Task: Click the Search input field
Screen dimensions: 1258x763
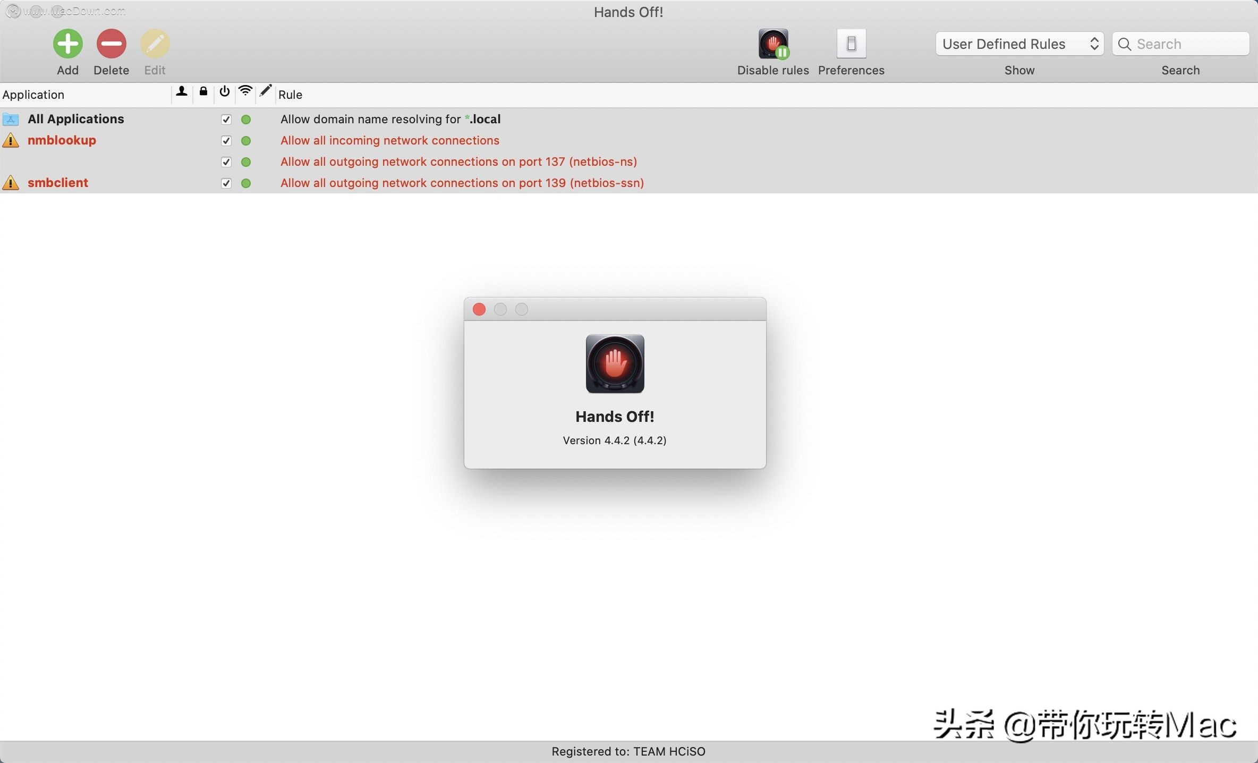Action: point(1180,42)
